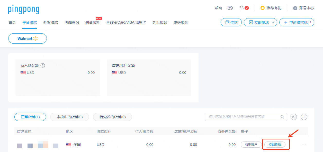Click the 申请收款账户 button
Image resolution: width=323 pixels, height=152 pixels.
point(297,22)
